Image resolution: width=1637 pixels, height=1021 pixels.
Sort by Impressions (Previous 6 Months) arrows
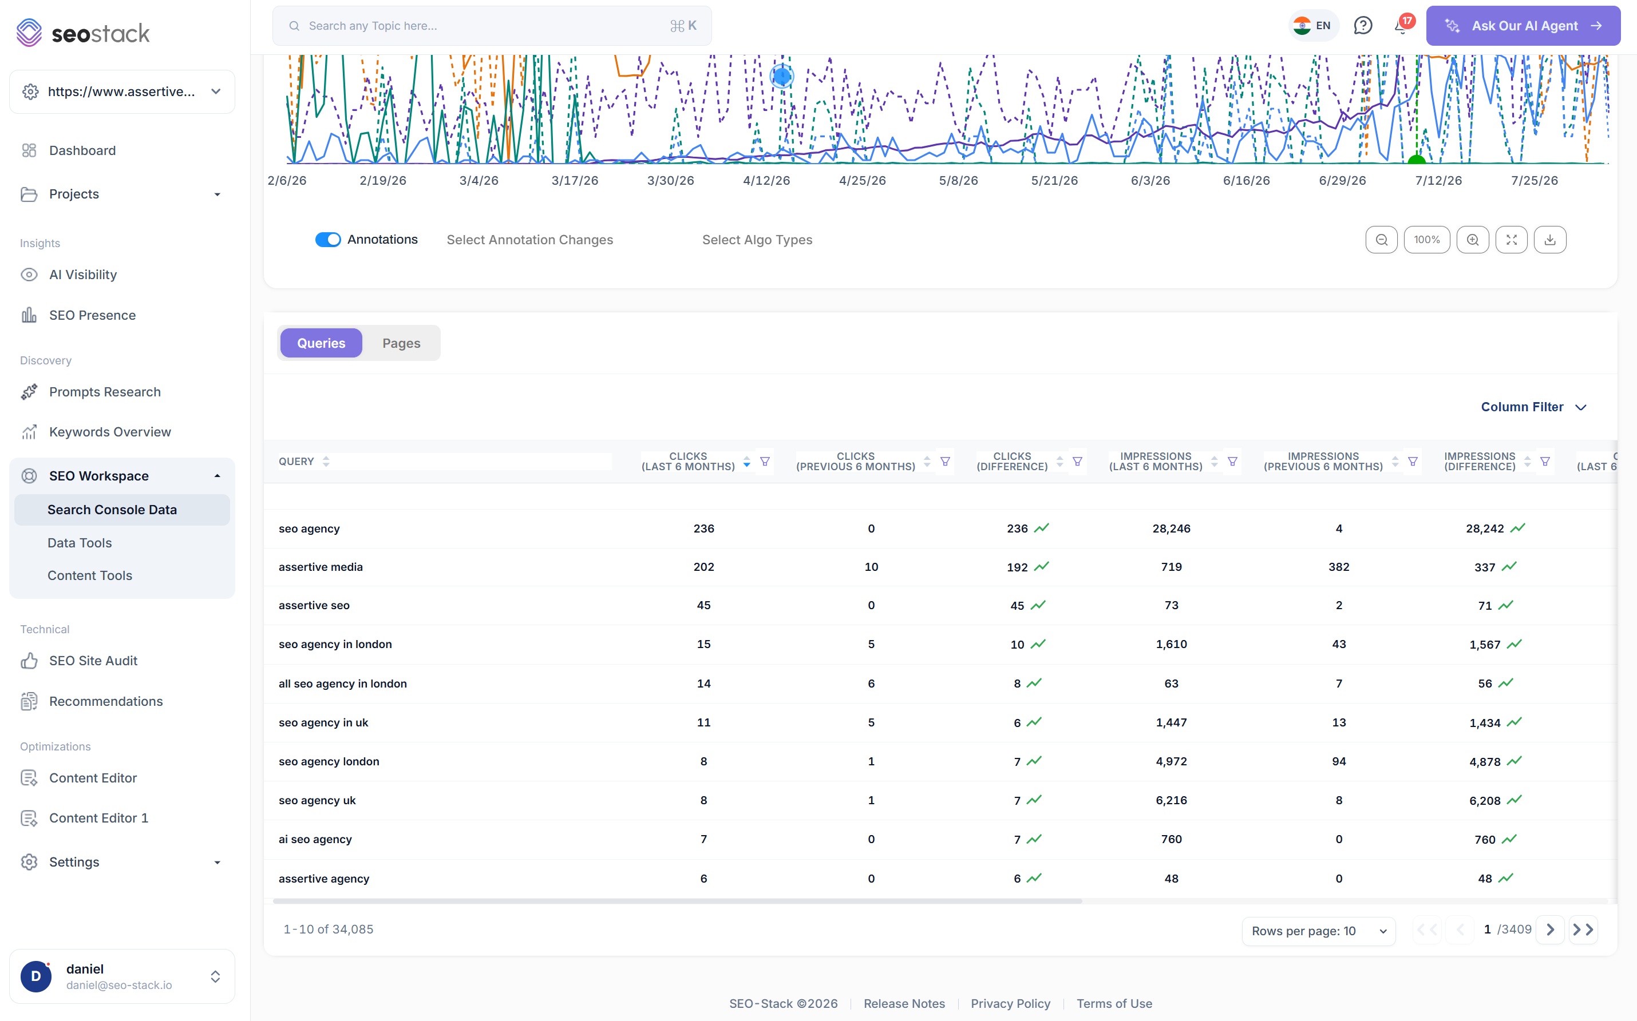click(1394, 462)
